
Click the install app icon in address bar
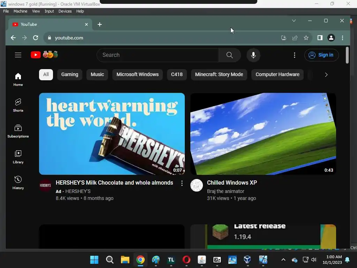[284, 38]
